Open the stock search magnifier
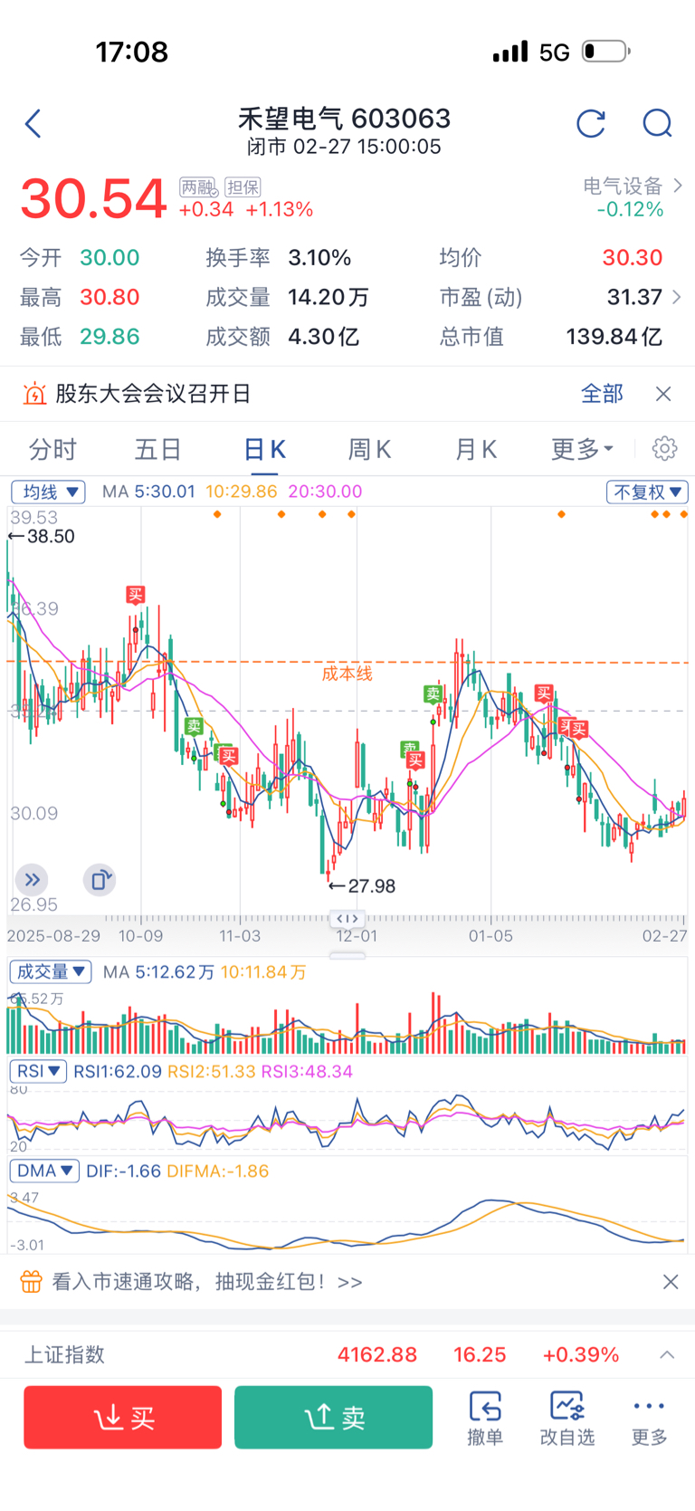The width and height of the screenshot is (695, 1511). pos(657,124)
